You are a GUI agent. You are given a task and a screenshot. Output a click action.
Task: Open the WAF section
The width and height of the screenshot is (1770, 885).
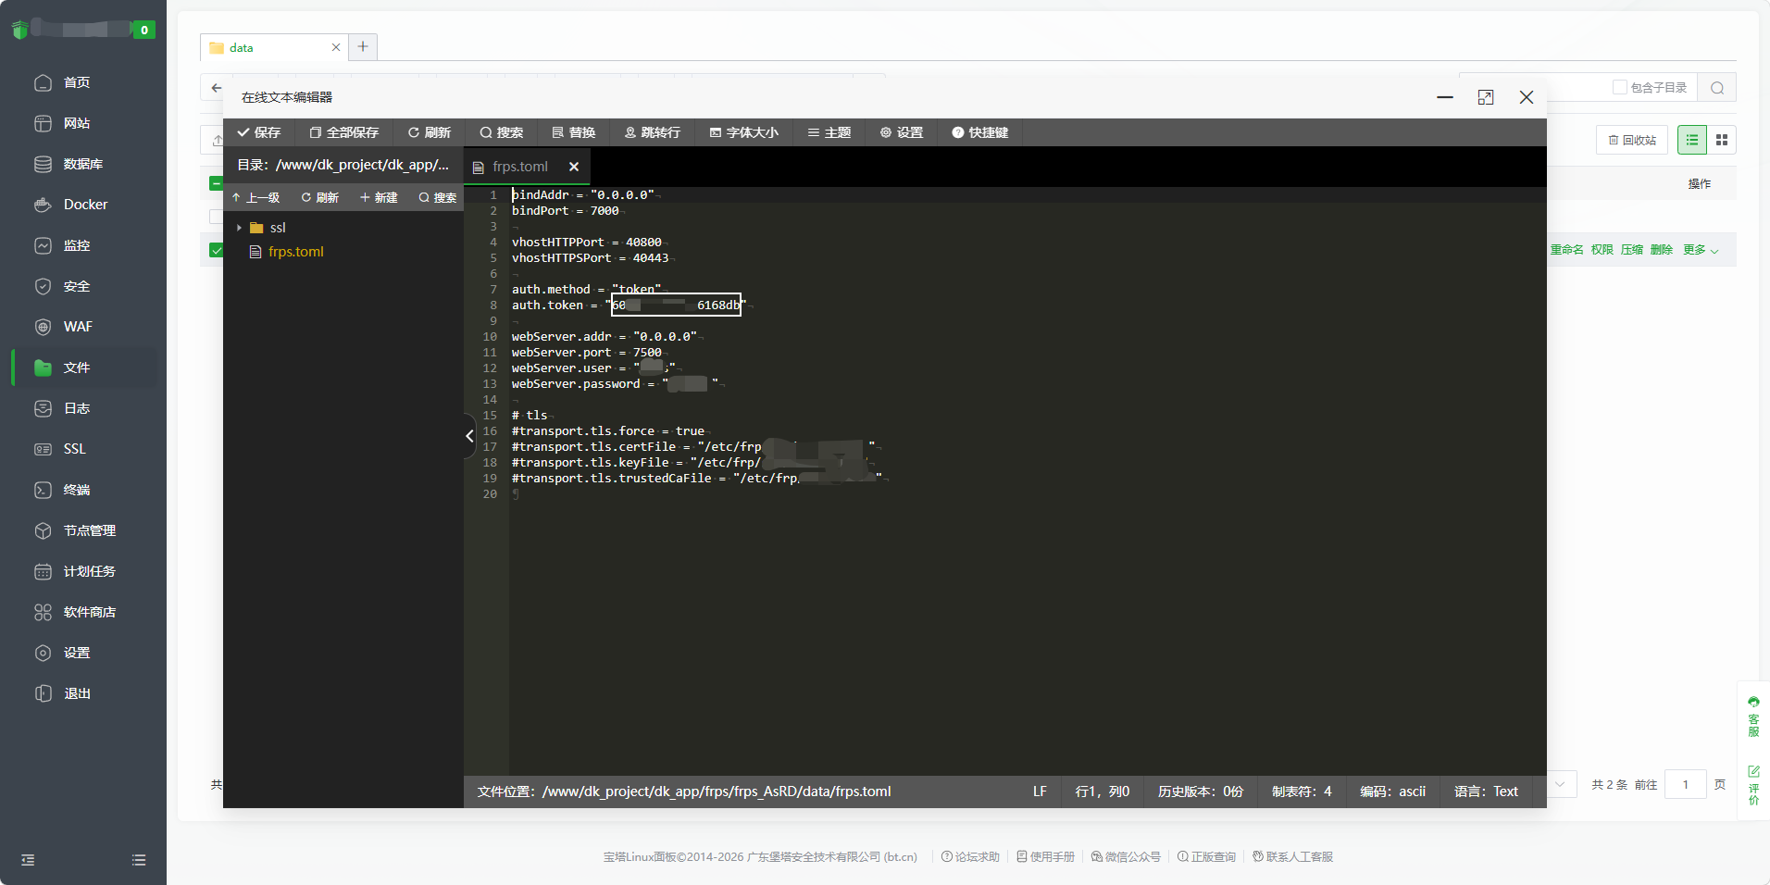(x=78, y=327)
